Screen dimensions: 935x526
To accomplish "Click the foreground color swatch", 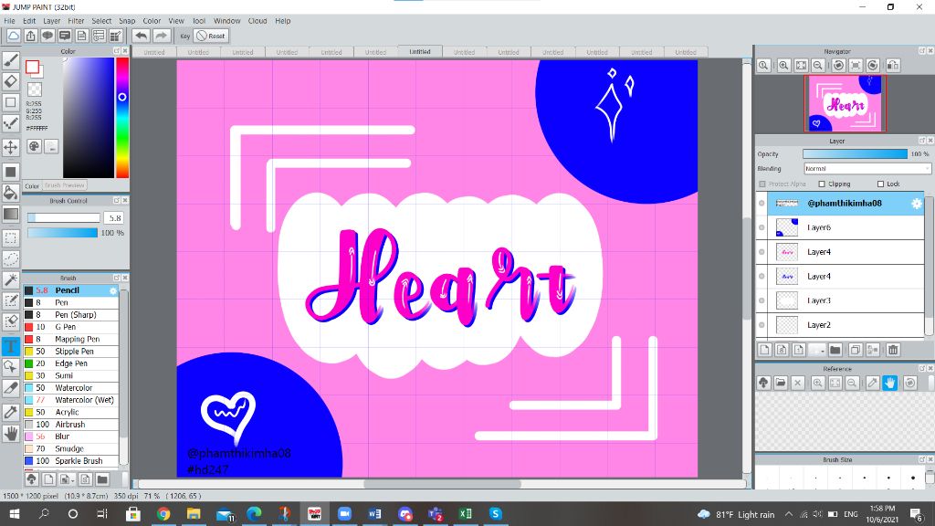I will 32,67.
